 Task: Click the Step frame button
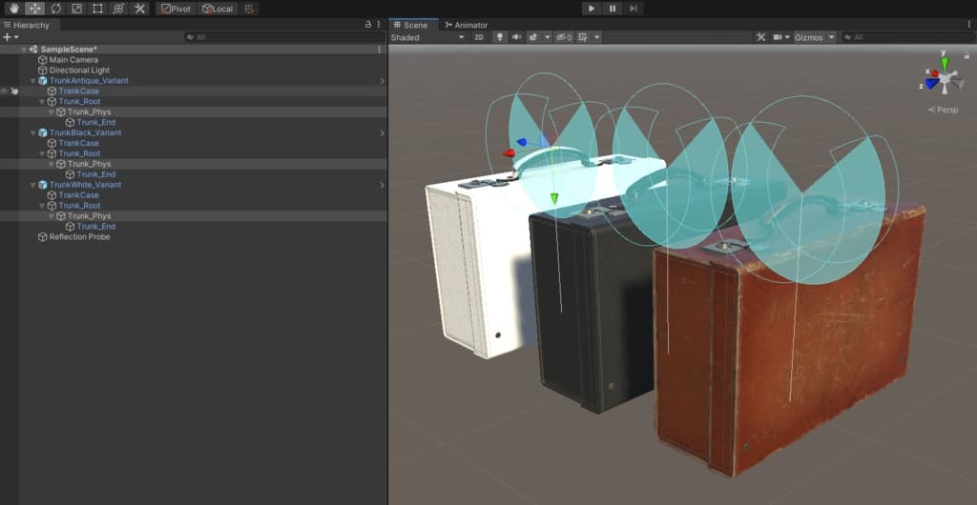point(633,9)
